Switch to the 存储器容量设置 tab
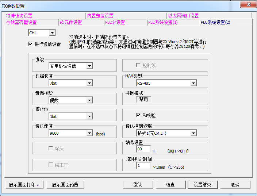The width and height of the screenshot is (257, 196). (22, 22)
